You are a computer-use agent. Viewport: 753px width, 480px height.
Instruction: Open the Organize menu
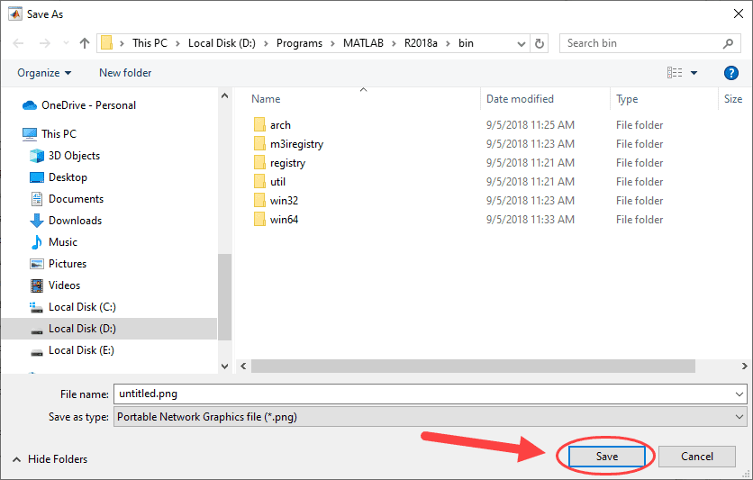click(44, 73)
